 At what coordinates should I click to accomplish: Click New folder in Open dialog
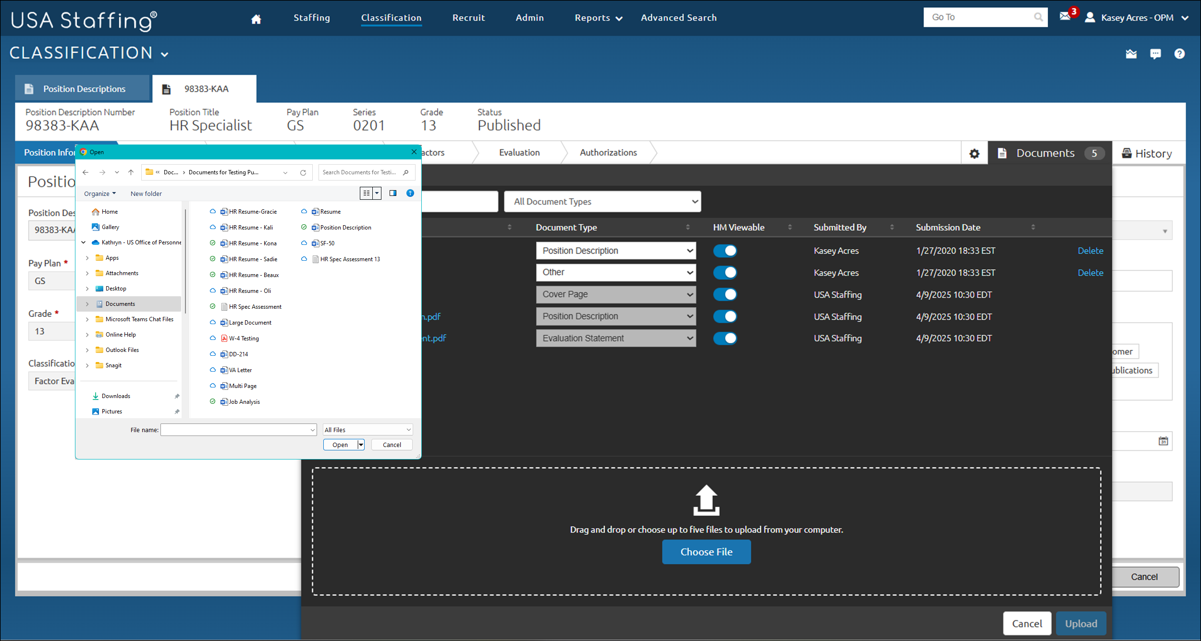[146, 194]
